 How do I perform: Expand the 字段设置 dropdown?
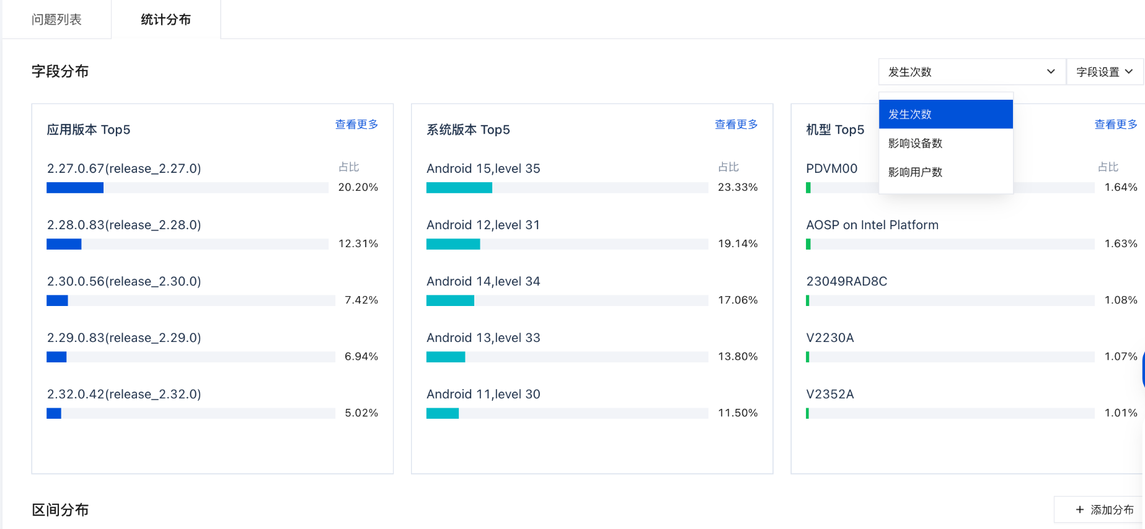1105,72
